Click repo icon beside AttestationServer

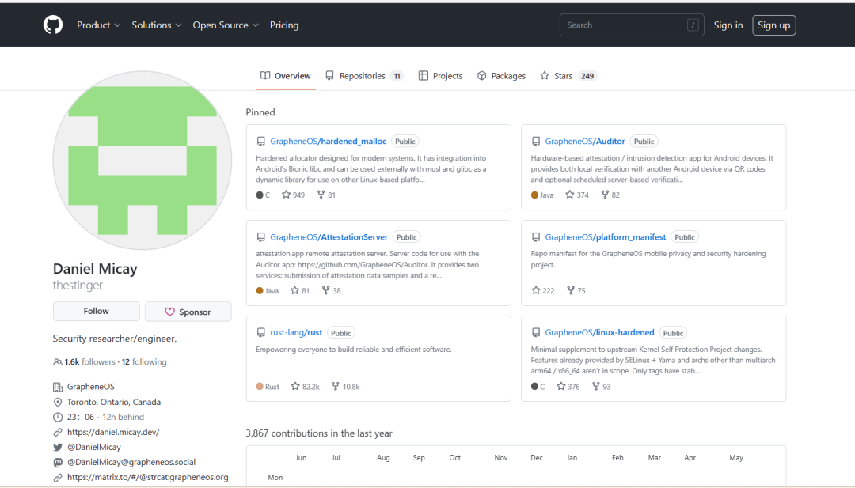click(260, 237)
